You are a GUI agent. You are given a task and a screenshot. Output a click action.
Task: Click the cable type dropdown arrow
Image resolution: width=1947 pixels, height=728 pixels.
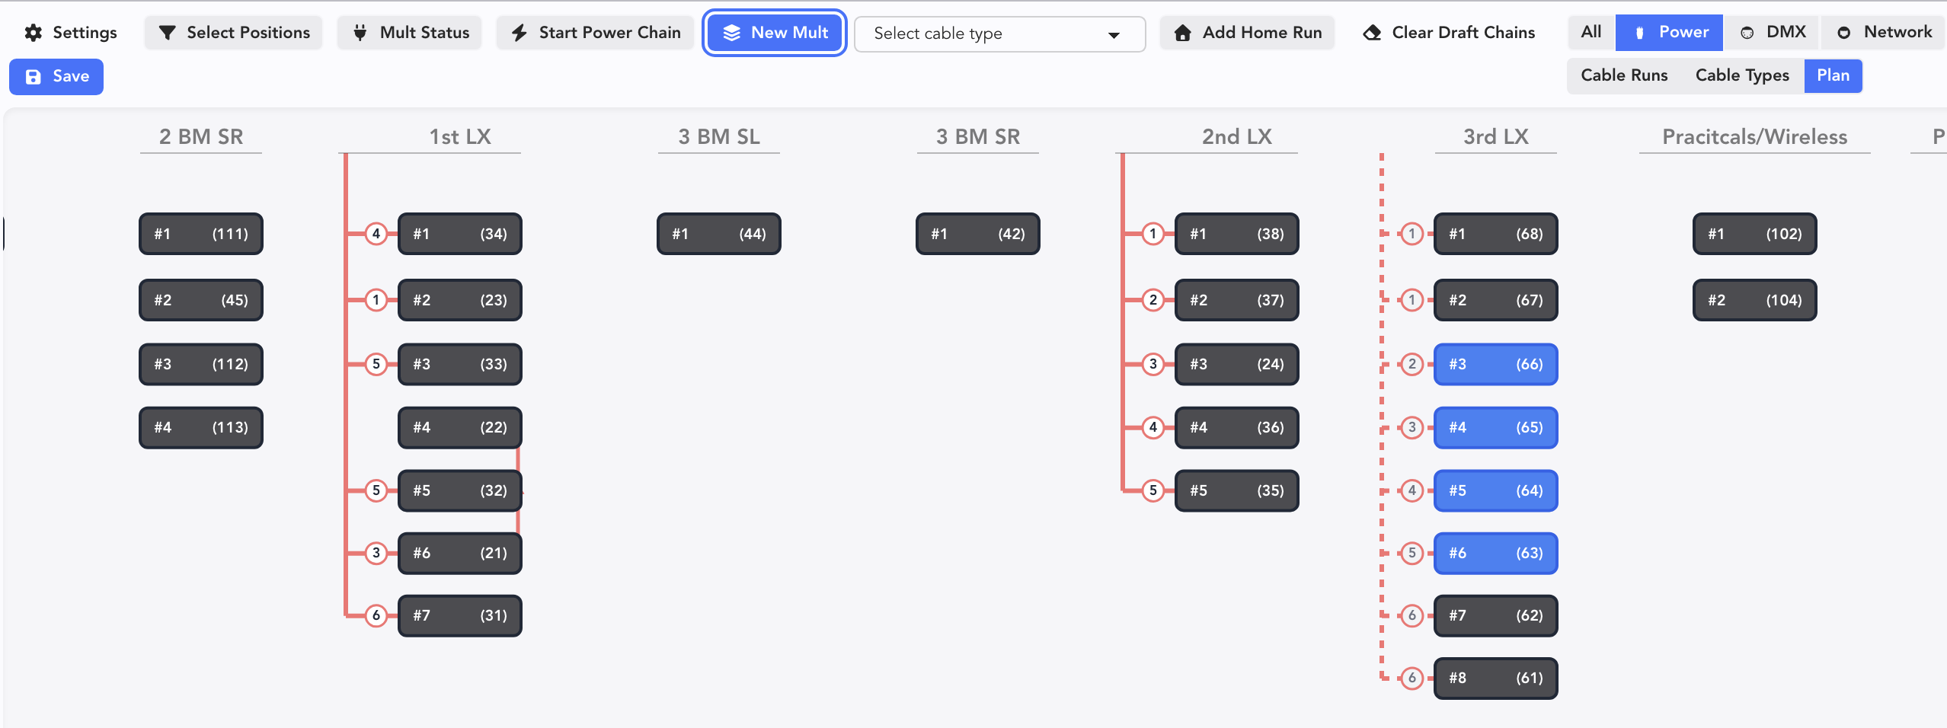[x=1114, y=35]
